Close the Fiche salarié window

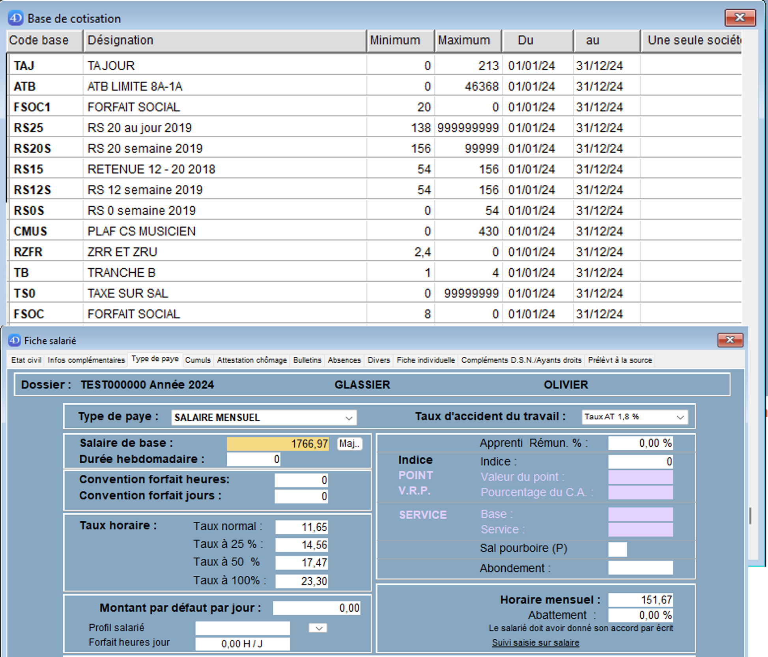pyautogui.click(x=730, y=340)
